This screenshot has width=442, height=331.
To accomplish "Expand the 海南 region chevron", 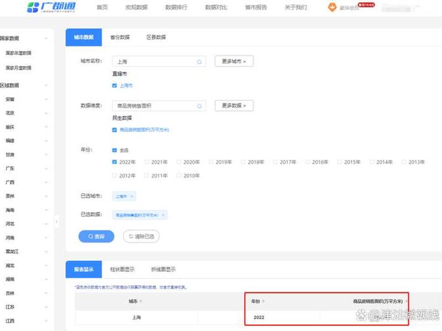I will 46,210.
